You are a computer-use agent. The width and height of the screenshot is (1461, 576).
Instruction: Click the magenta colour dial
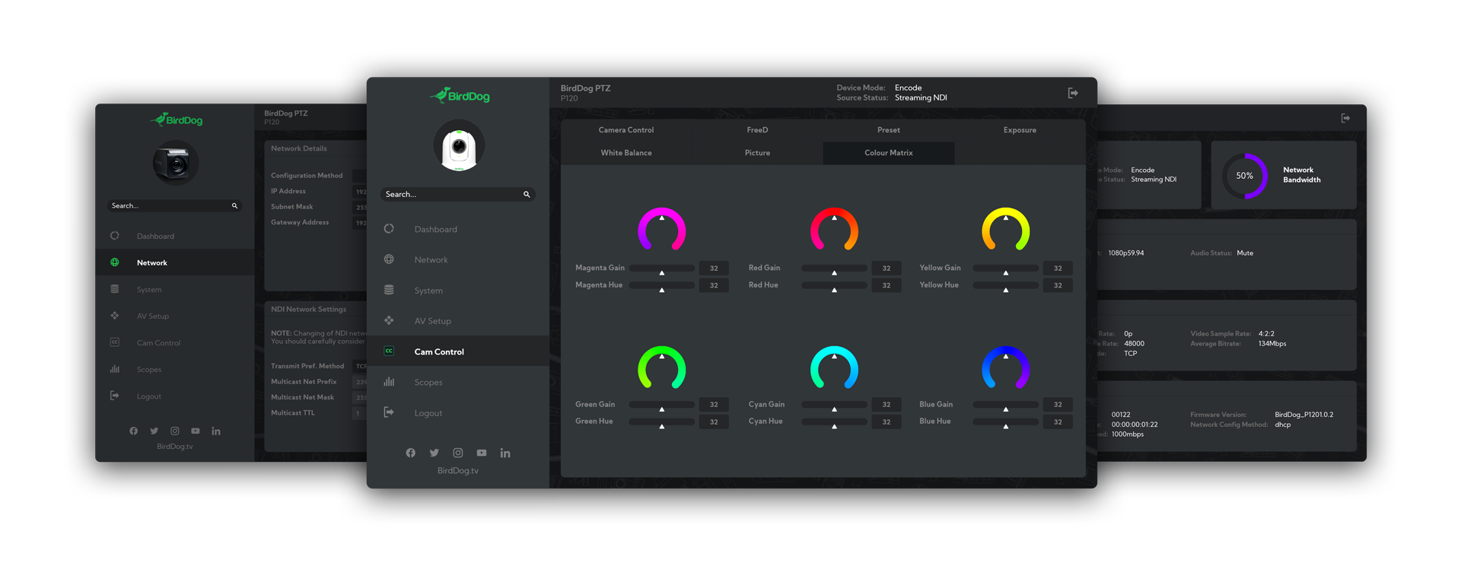click(662, 230)
